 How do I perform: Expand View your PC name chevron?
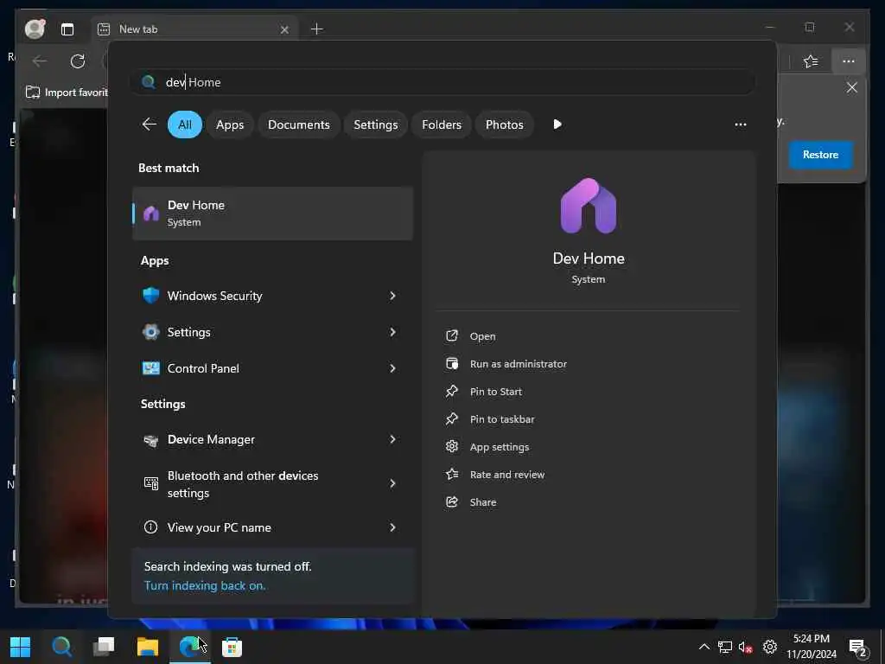coord(392,527)
